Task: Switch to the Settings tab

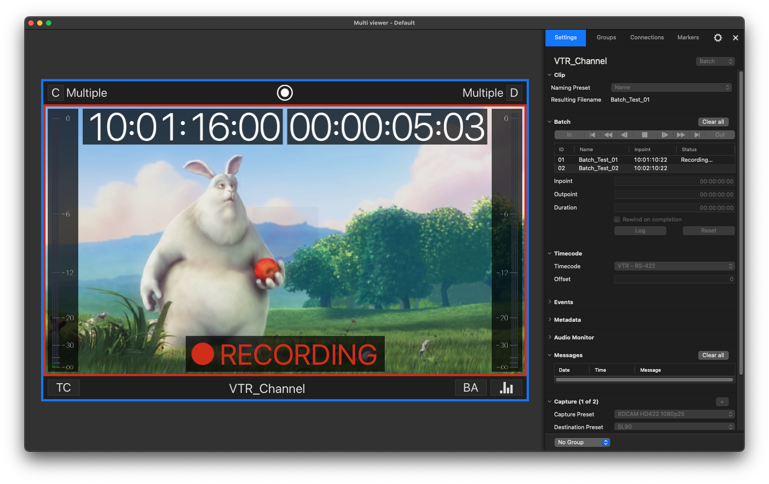Action: pyautogui.click(x=566, y=38)
